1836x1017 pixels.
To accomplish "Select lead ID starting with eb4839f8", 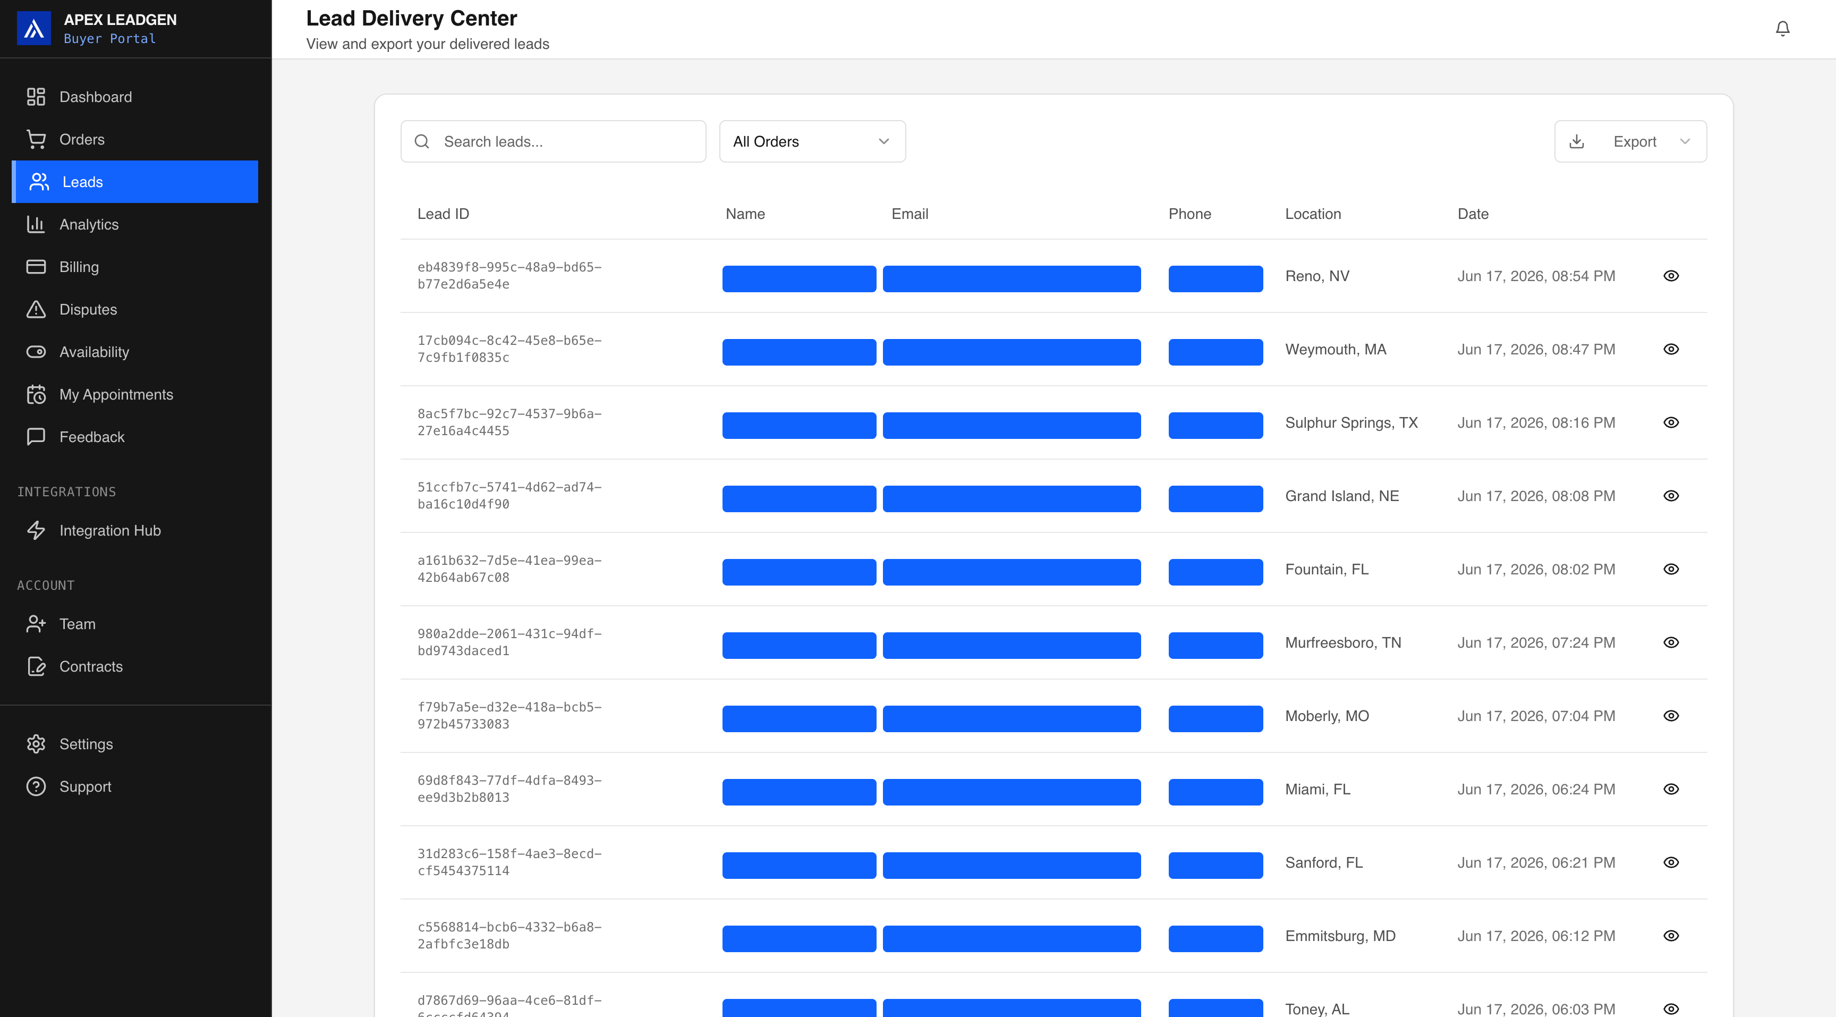I will (x=509, y=276).
